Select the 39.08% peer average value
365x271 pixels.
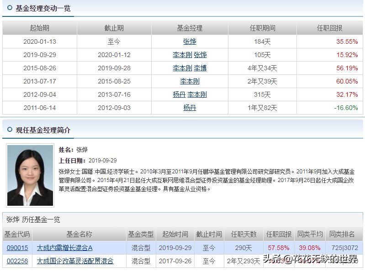(x=310, y=248)
